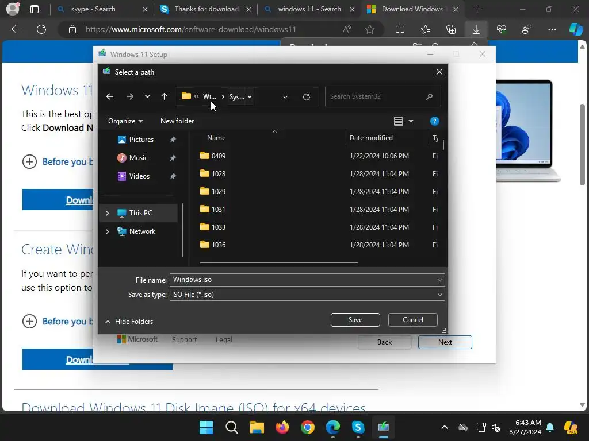Expand the Sys... breadcrumb chevron
This screenshot has height=441, width=589.
pyautogui.click(x=250, y=96)
